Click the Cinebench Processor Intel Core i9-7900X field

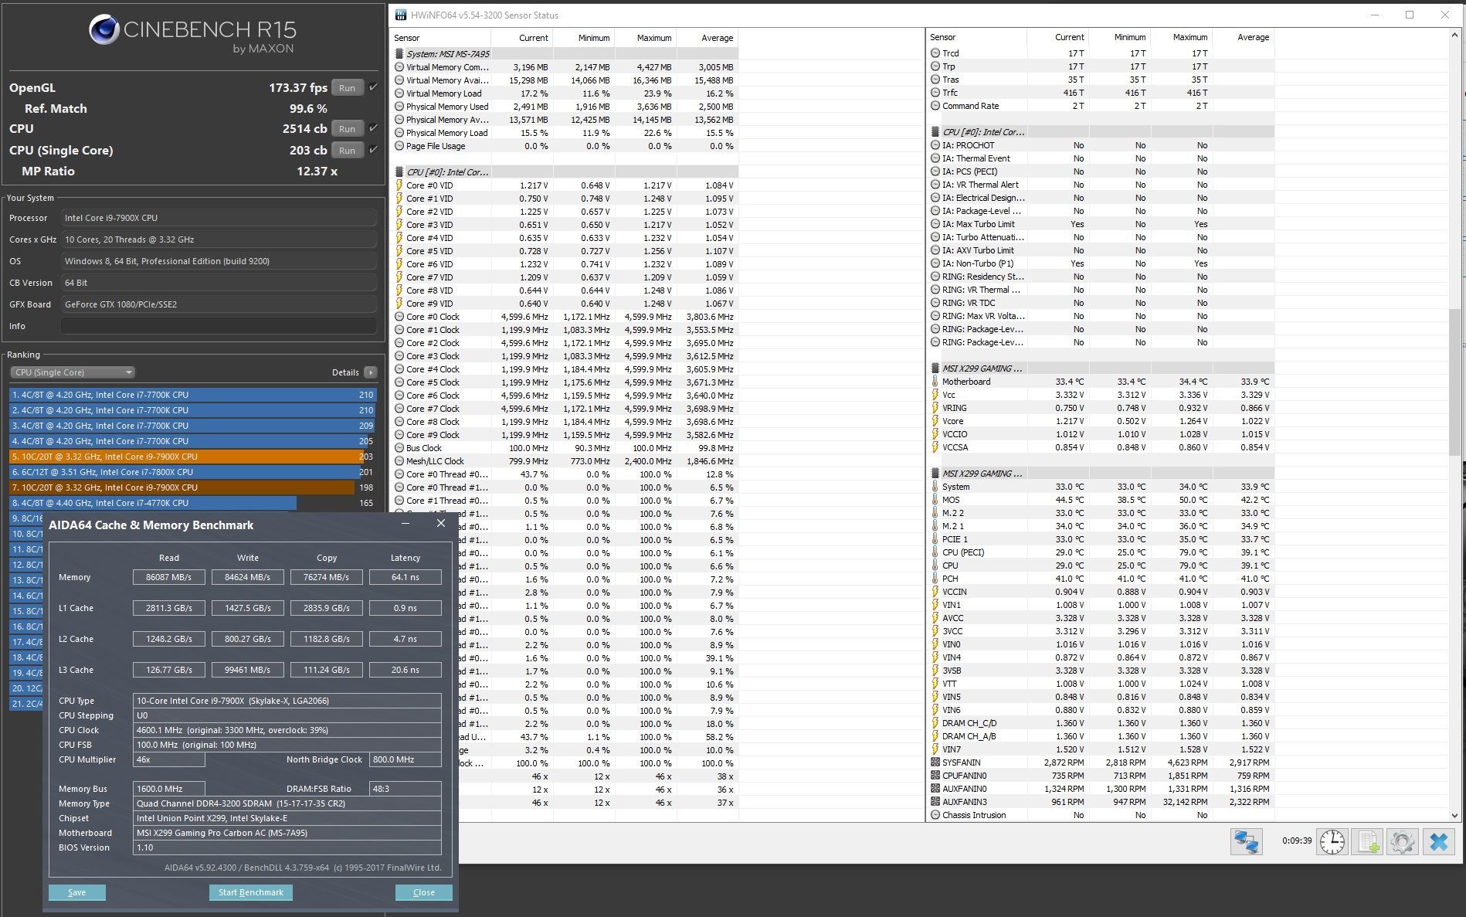click(219, 218)
